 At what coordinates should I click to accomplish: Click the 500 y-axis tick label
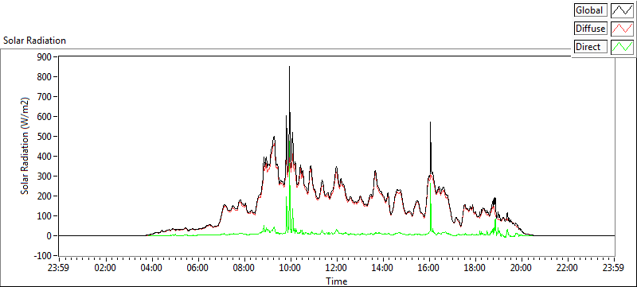click(x=44, y=136)
